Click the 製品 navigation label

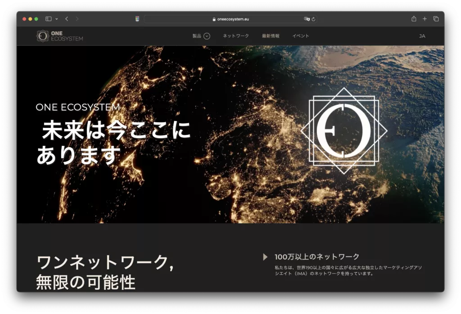coord(197,36)
